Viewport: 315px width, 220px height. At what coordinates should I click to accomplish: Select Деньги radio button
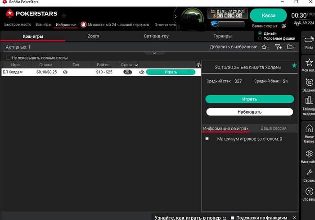pos(260,33)
